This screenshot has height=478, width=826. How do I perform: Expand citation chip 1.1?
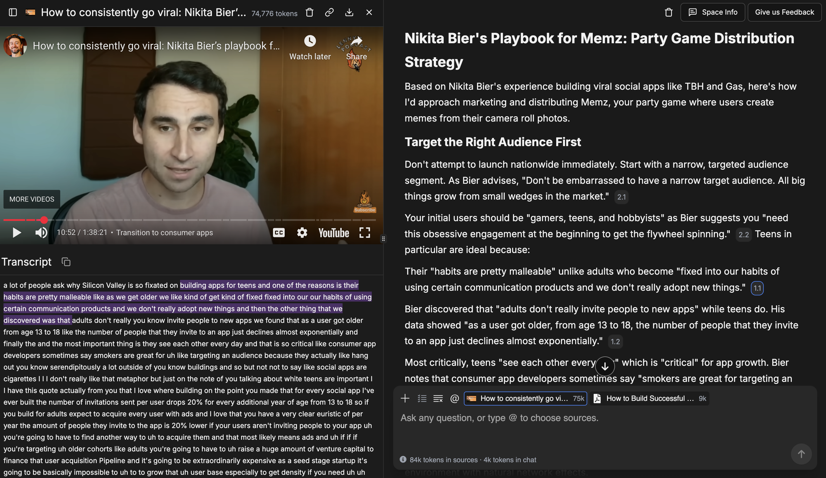[757, 288]
